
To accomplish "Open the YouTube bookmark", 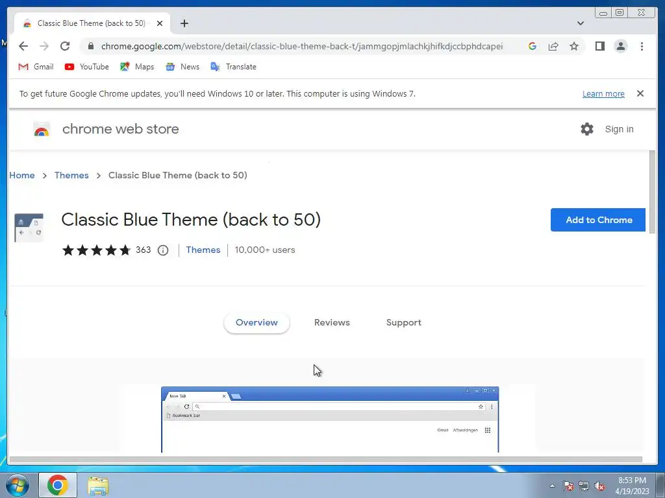I will (86, 67).
